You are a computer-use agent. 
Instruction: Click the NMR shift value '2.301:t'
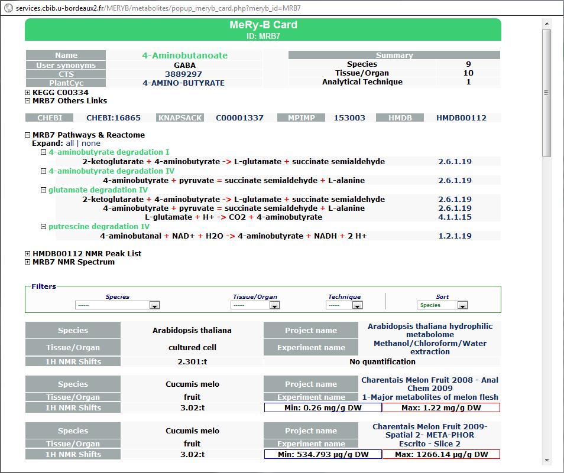tap(193, 361)
